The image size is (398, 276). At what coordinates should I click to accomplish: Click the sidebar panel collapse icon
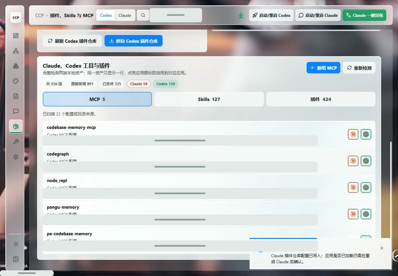(16, 259)
